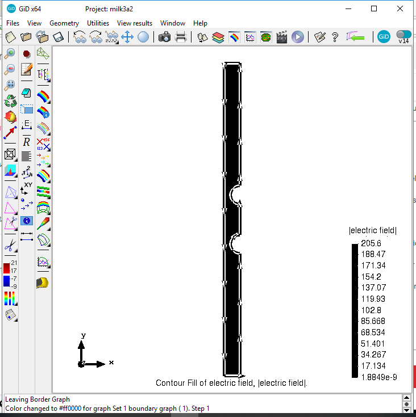Screen dimensions: 416x417
Task: Click the film clapperboard animate icon
Action: (281, 37)
